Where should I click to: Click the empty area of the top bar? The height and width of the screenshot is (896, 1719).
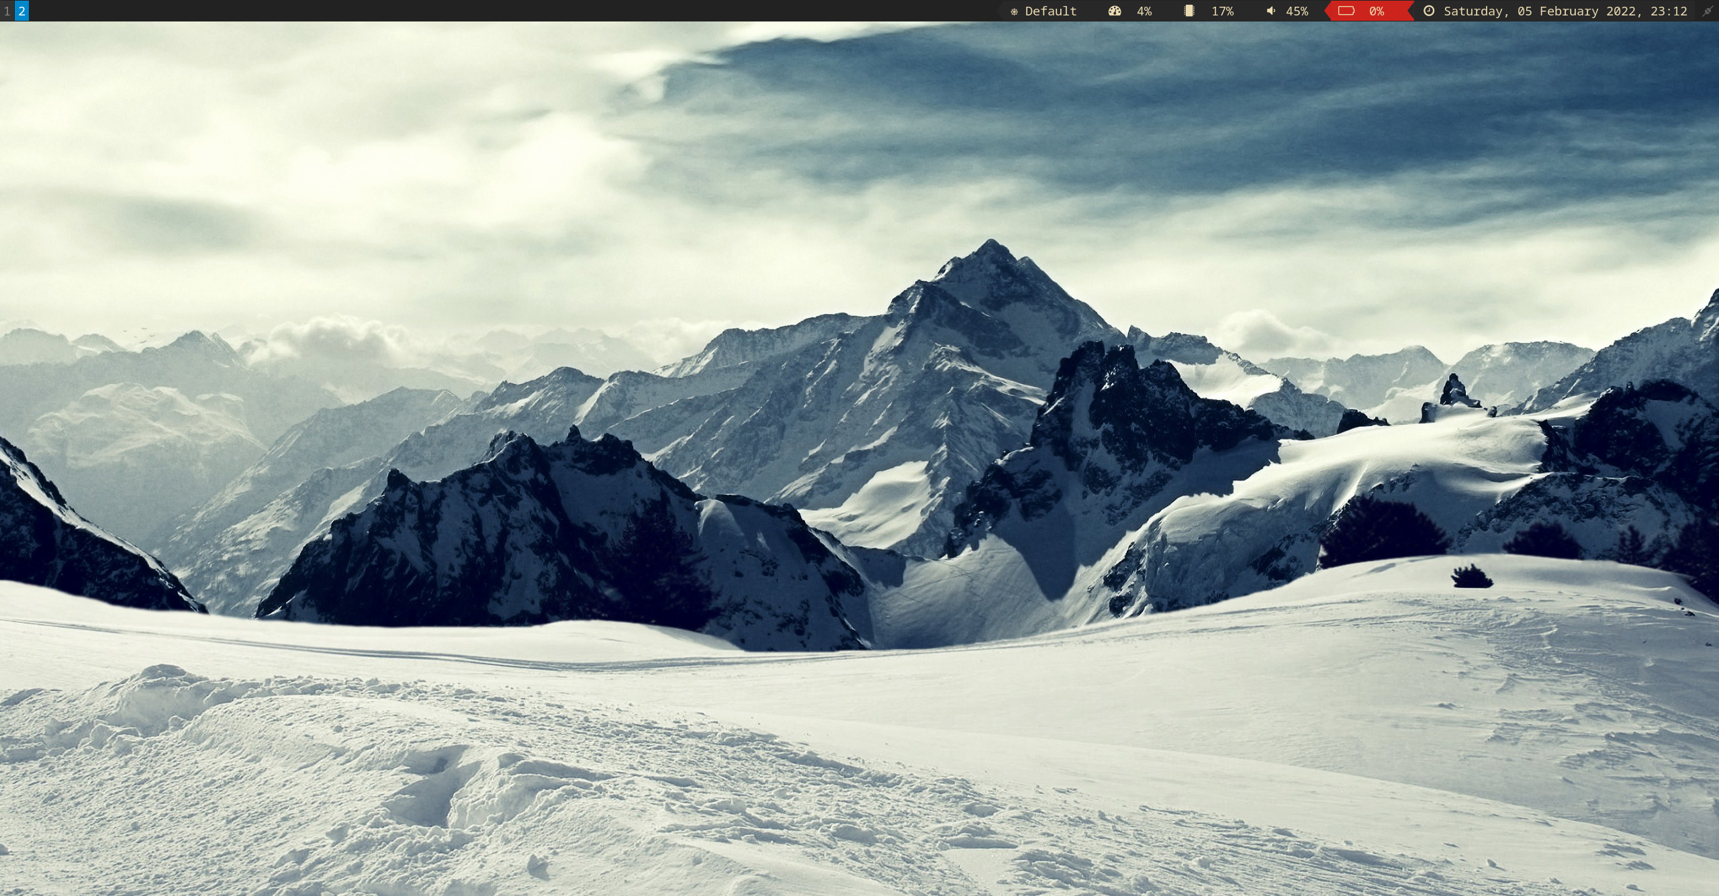pyautogui.click(x=510, y=11)
